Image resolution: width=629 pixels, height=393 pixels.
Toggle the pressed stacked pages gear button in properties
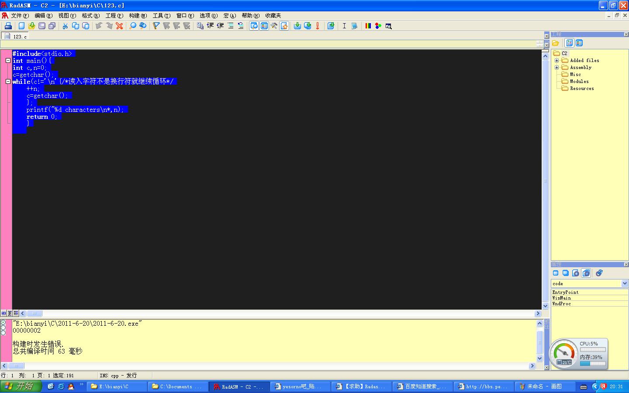(586, 273)
